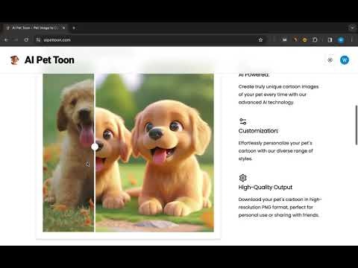Click the comparison slider's round white handle

click(95, 147)
